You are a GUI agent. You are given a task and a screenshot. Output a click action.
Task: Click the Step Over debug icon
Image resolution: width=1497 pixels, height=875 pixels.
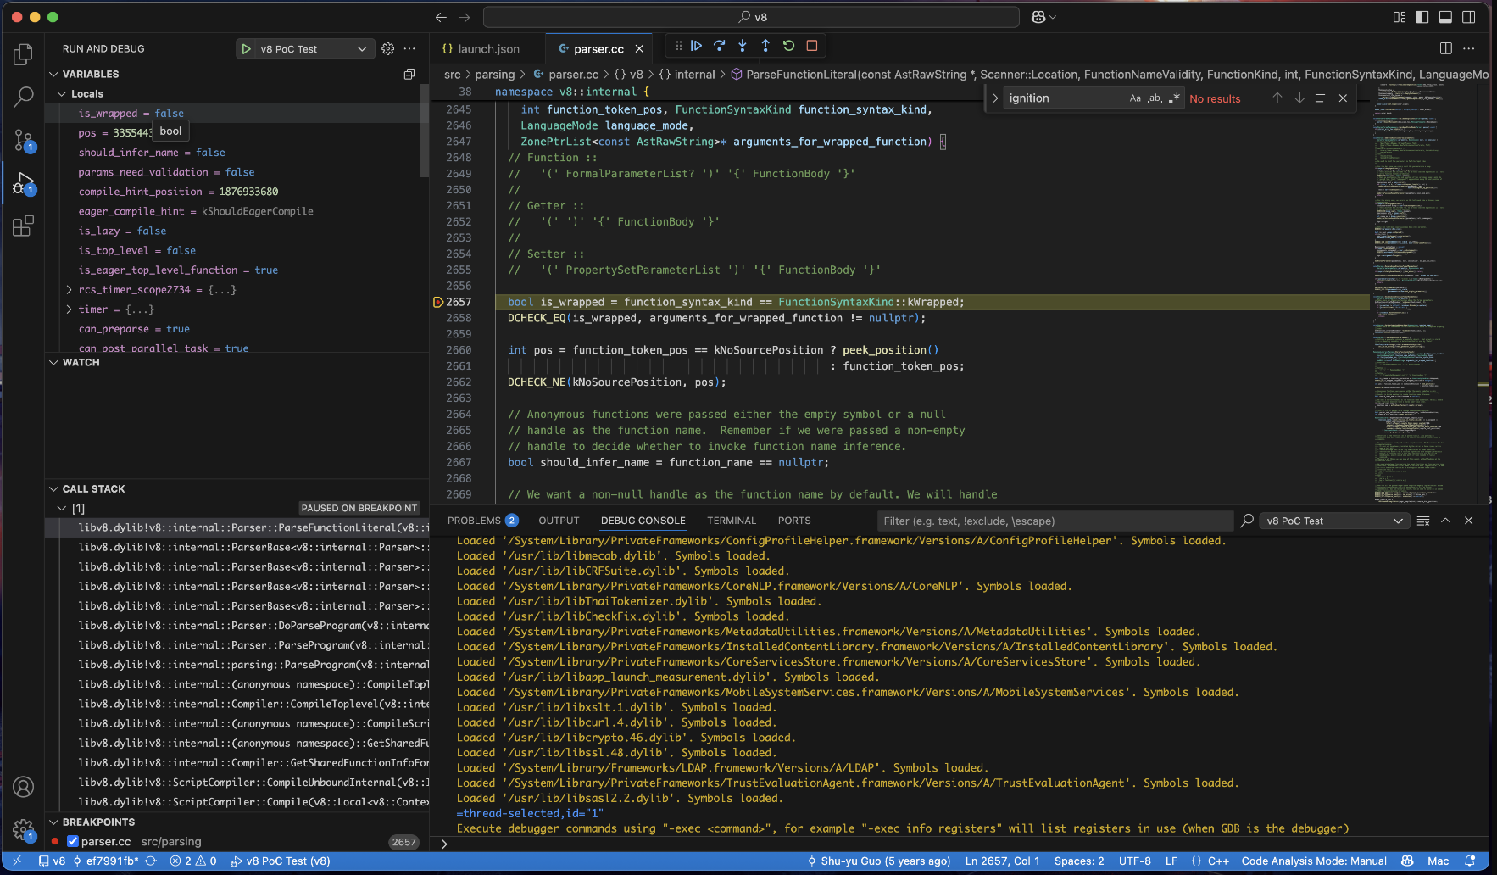click(x=719, y=46)
